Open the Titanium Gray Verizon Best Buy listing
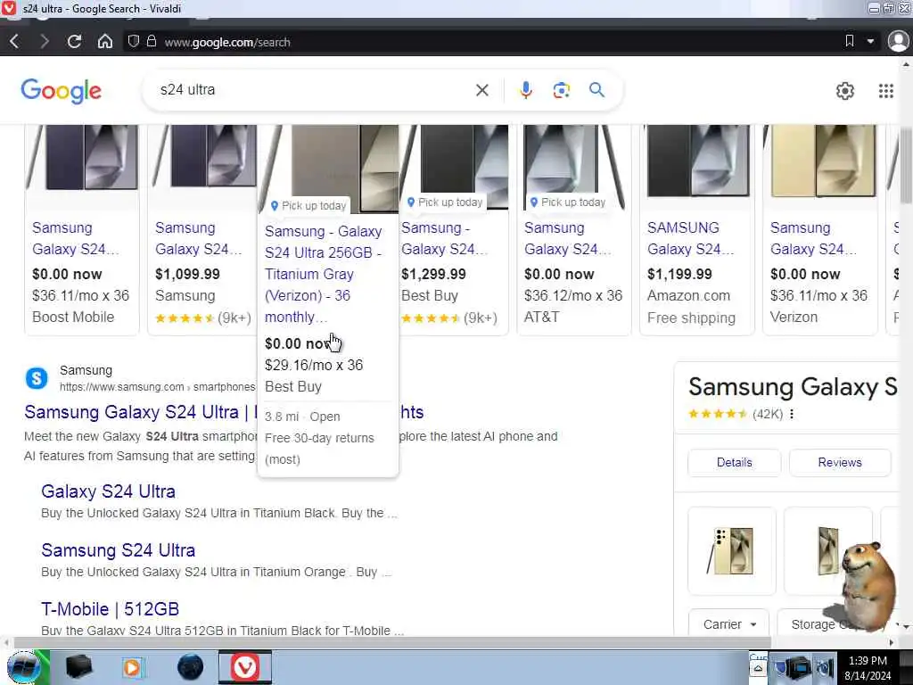913x685 pixels. 323,274
